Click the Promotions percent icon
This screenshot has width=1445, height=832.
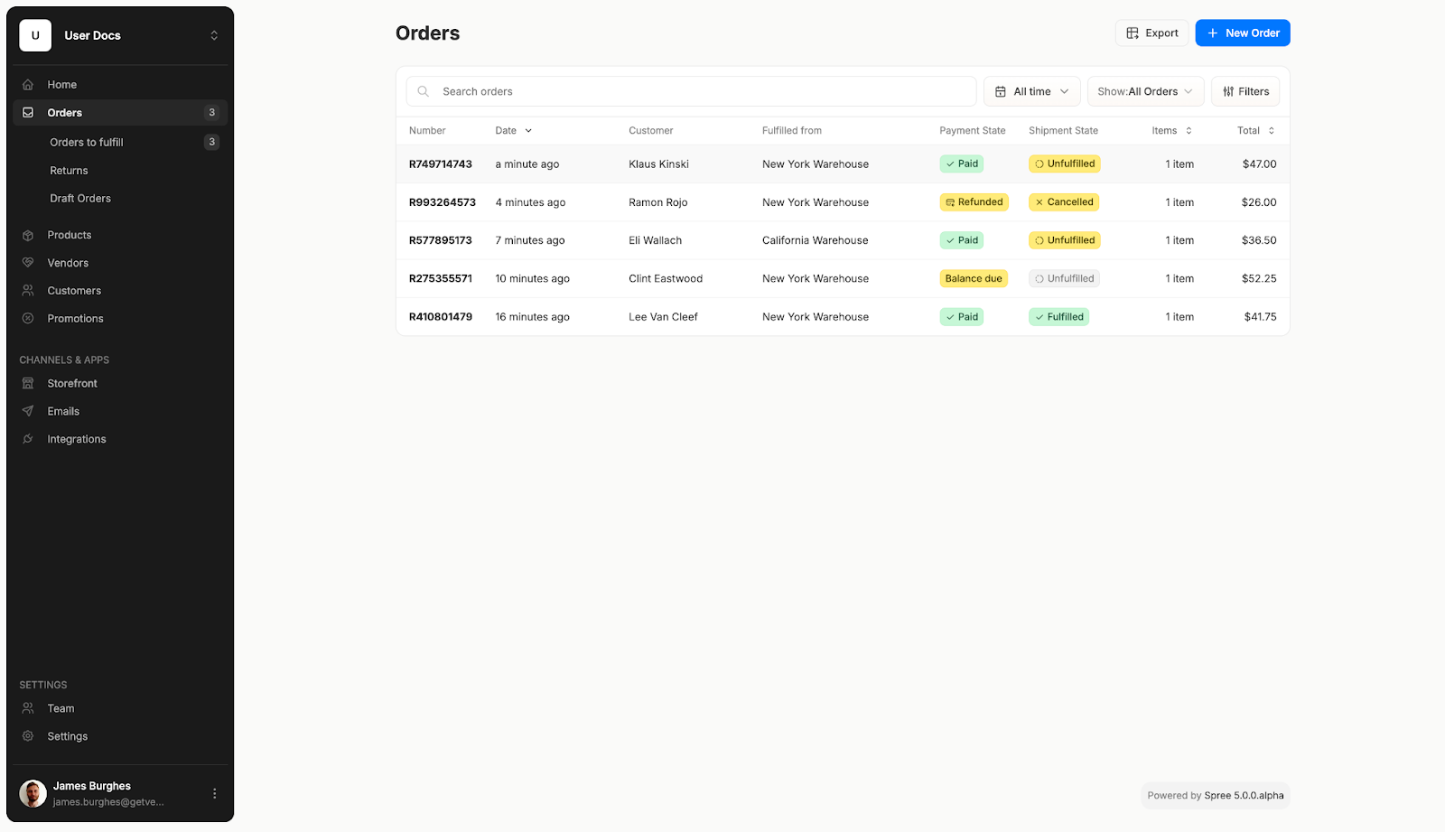coord(28,319)
